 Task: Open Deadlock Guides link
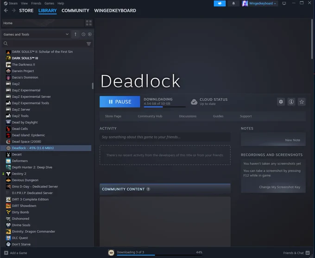point(218,116)
